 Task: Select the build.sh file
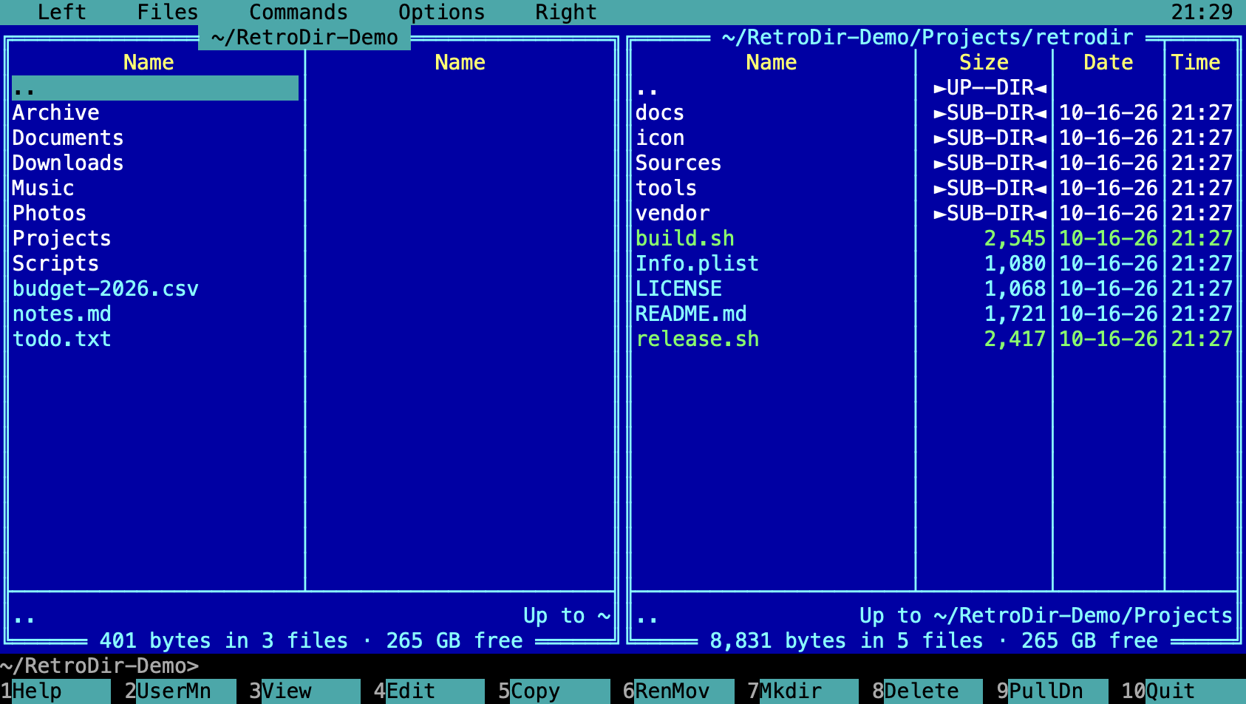tap(934, 239)
